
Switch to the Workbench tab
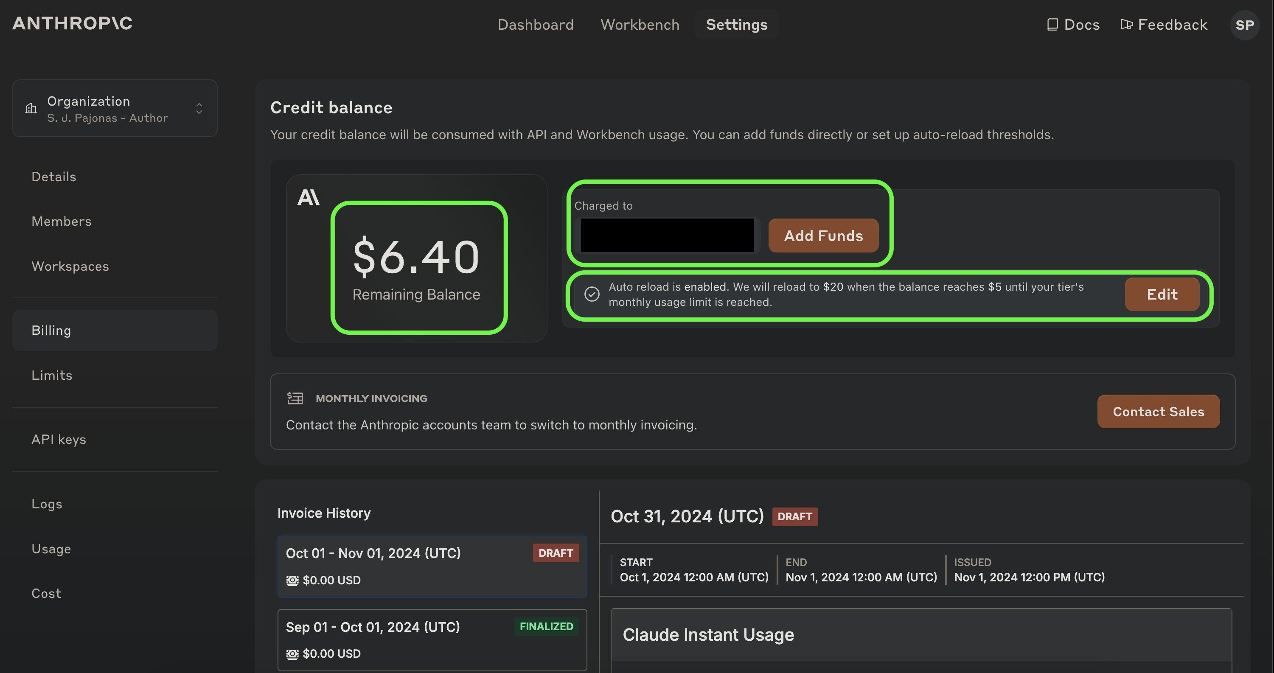(x=640, y=24)
